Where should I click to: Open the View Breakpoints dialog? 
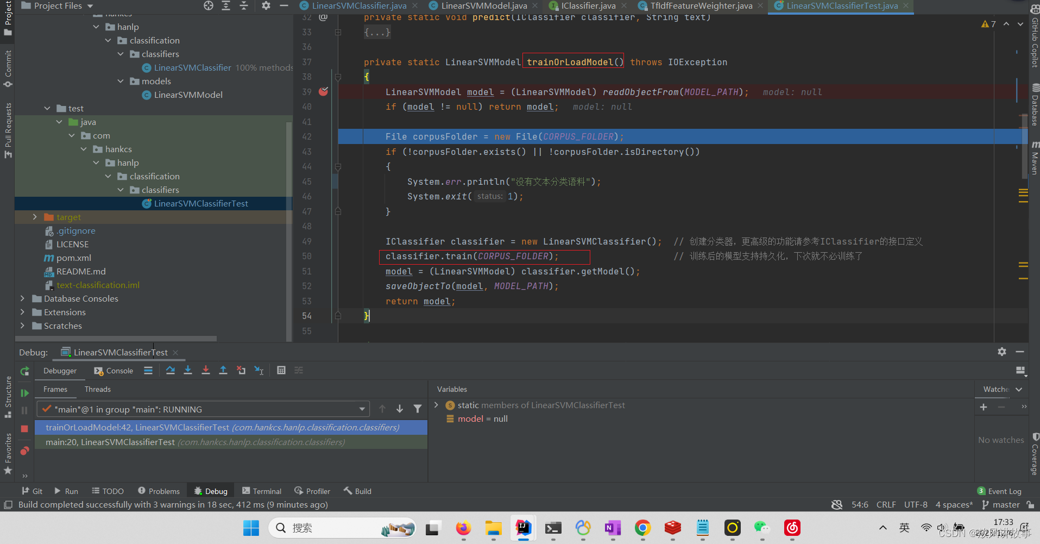coord(24,451)
